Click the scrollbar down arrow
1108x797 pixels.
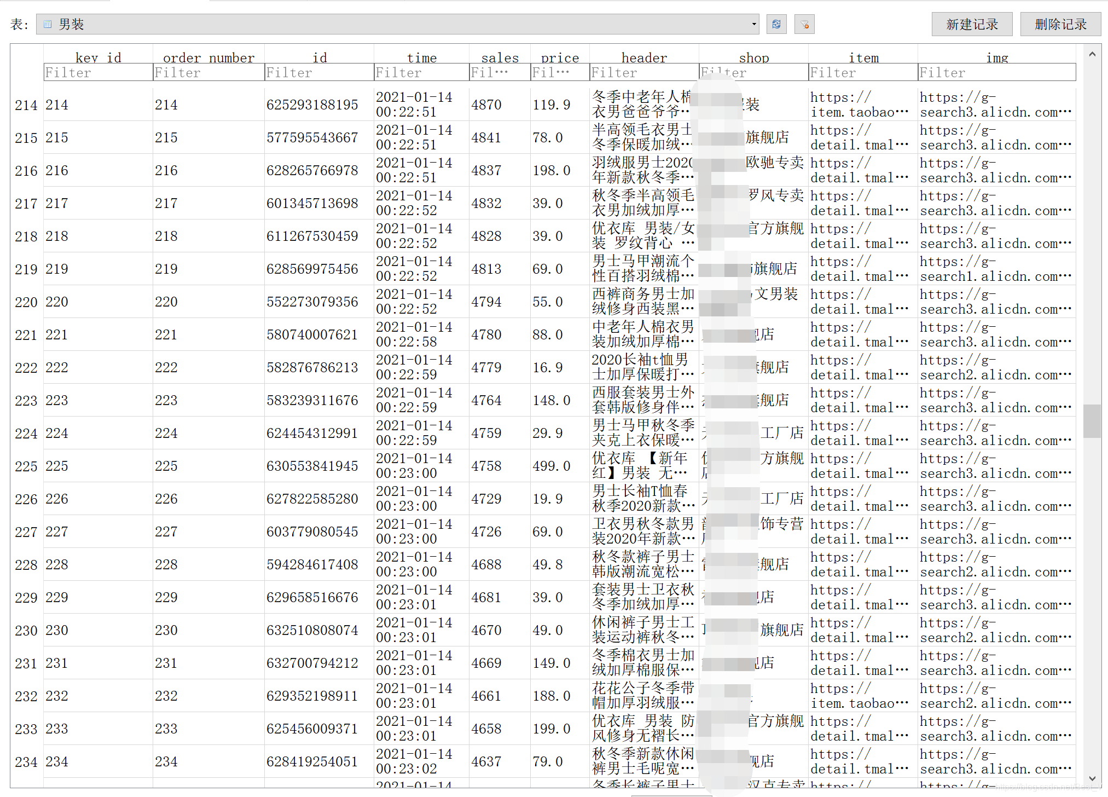point(1092,778)
